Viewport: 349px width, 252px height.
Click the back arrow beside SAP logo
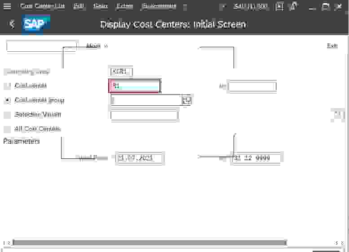click(12, 24)
